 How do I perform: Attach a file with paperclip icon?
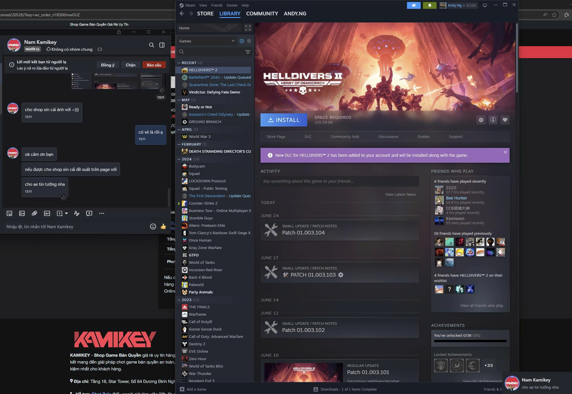click(34, 213)
